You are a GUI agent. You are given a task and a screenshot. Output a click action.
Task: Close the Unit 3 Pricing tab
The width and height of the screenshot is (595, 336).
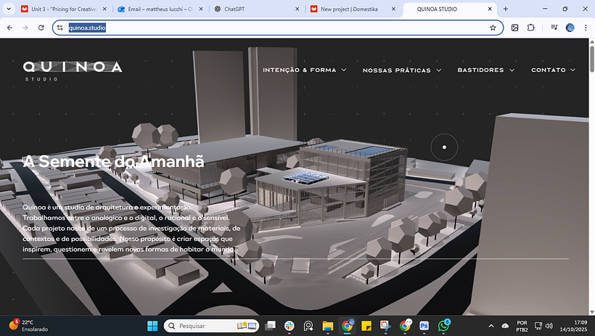click(x=104, y=9)
